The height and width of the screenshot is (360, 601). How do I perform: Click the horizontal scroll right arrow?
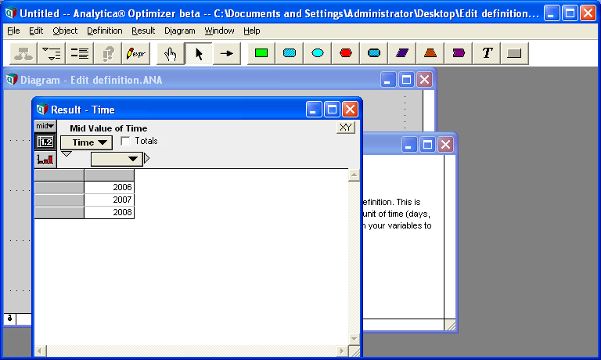pyautogui.click(x=342, y=351)
